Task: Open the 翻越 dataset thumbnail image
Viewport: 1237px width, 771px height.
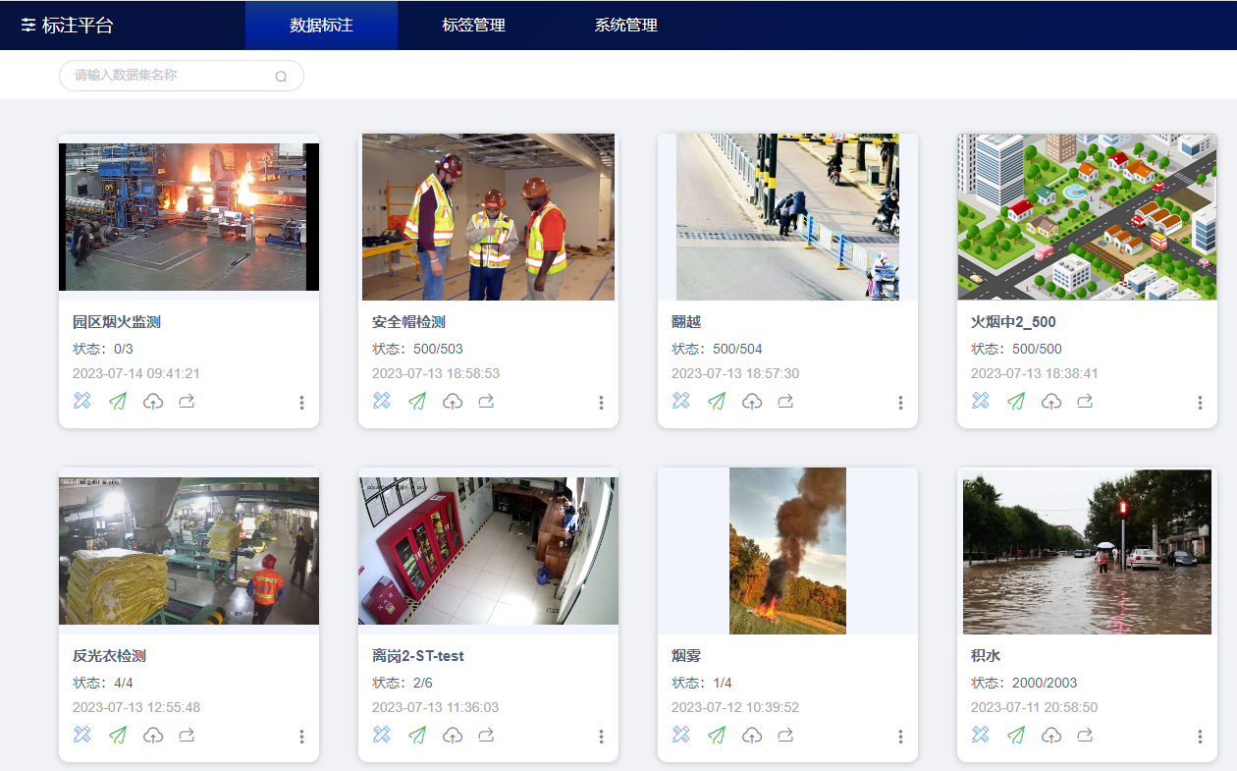Action: [x=787, y=217]
